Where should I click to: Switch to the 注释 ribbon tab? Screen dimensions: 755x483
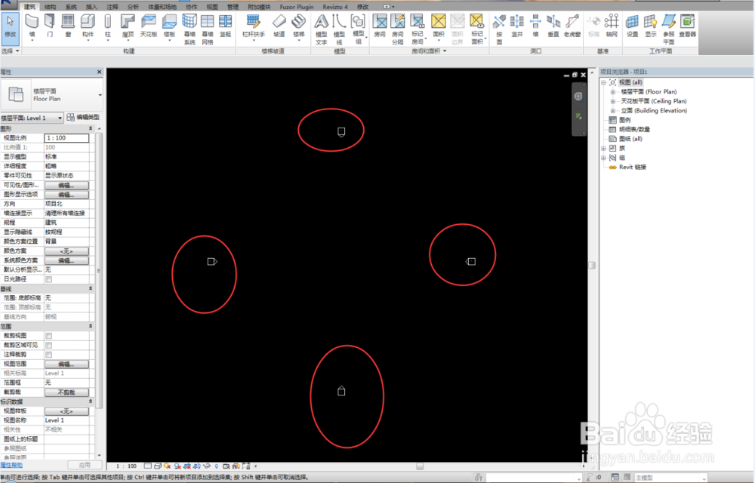(x=112, y=7)
